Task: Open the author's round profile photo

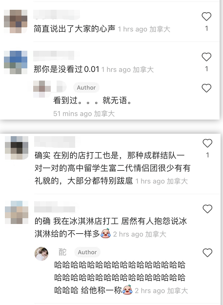Action: click(x=41, y=254)
